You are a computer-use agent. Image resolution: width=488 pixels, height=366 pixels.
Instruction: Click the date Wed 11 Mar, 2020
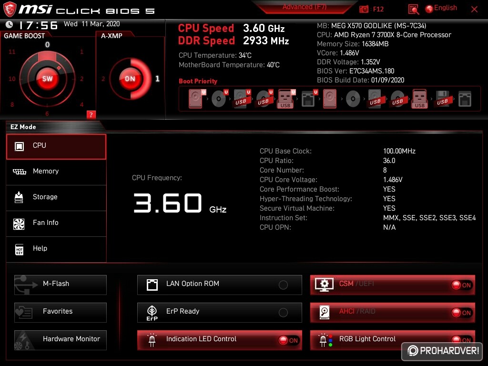(x=92, y=24)
